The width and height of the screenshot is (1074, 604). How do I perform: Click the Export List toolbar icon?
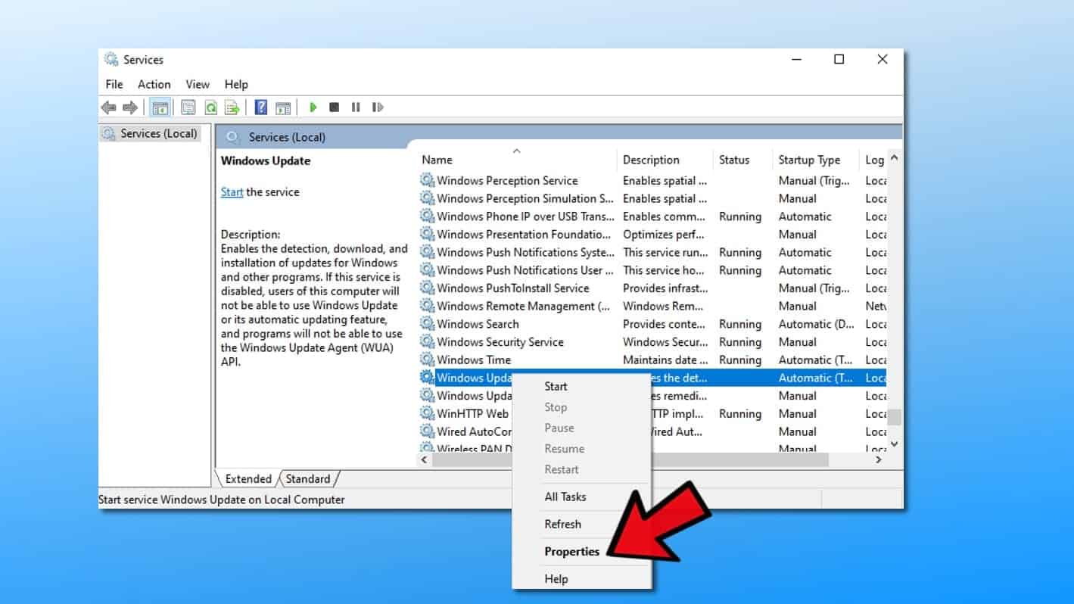pyautogui.click(x=232, y=107)
